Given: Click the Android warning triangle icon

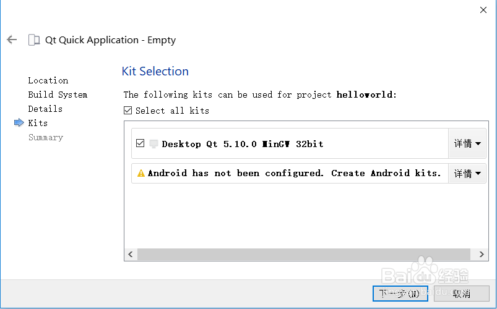Looking at the screenshot, I should [140, 173].
